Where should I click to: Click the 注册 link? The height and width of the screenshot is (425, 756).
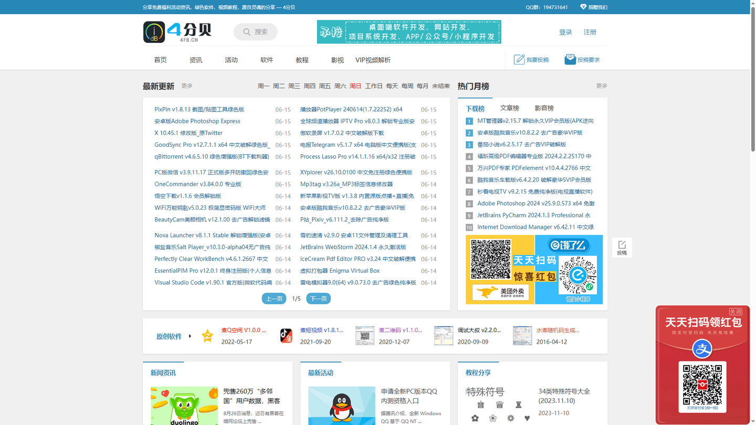(590, 32)
